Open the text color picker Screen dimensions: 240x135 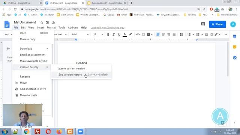[x=124, y=34]
